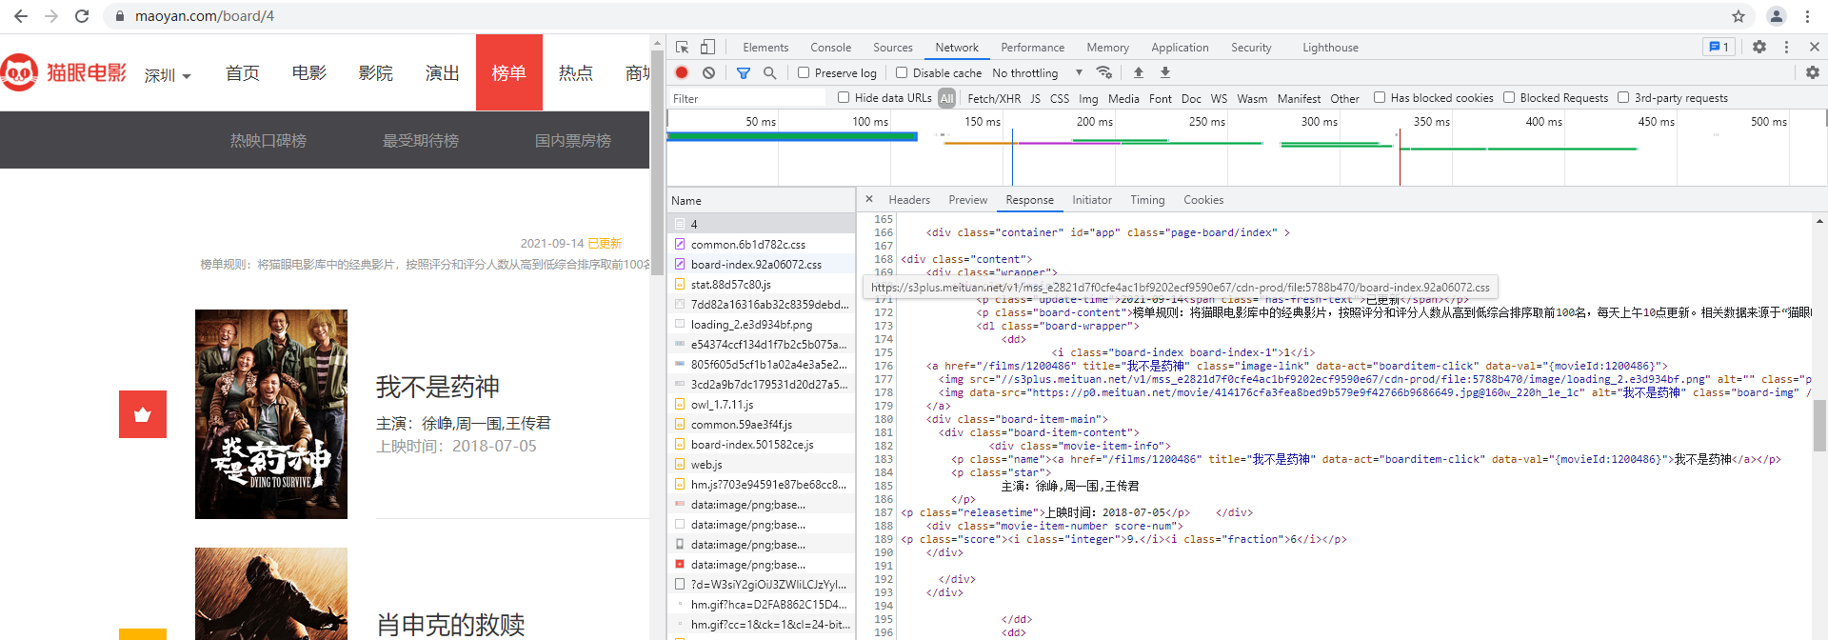The height and width of the screenshot is (640, 1828).
Task: Open the DevTools more options menu
Action: click(x=1786, y=47)
